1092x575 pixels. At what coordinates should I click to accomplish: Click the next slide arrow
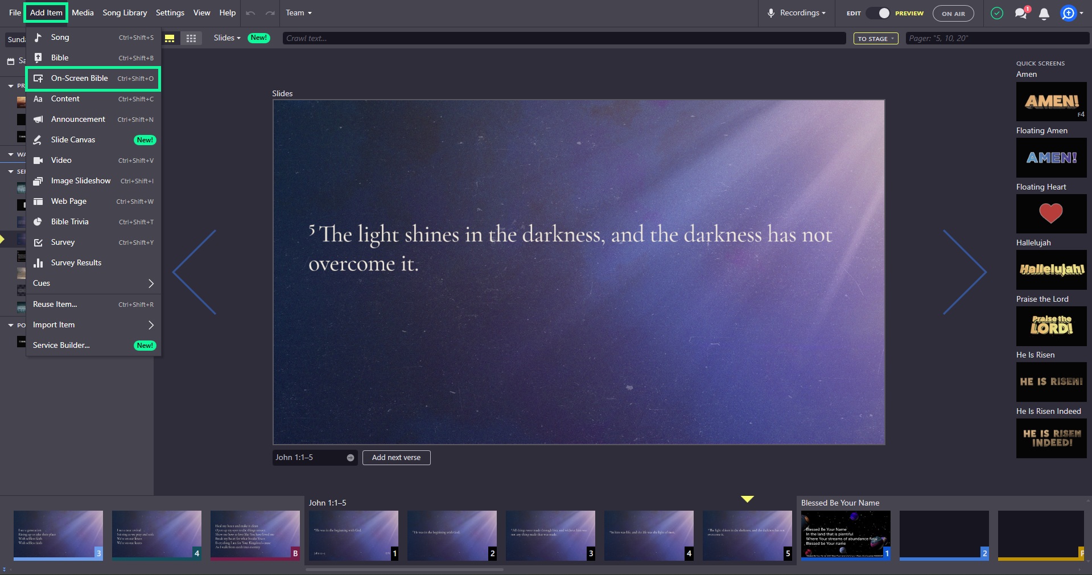point(964,272)
